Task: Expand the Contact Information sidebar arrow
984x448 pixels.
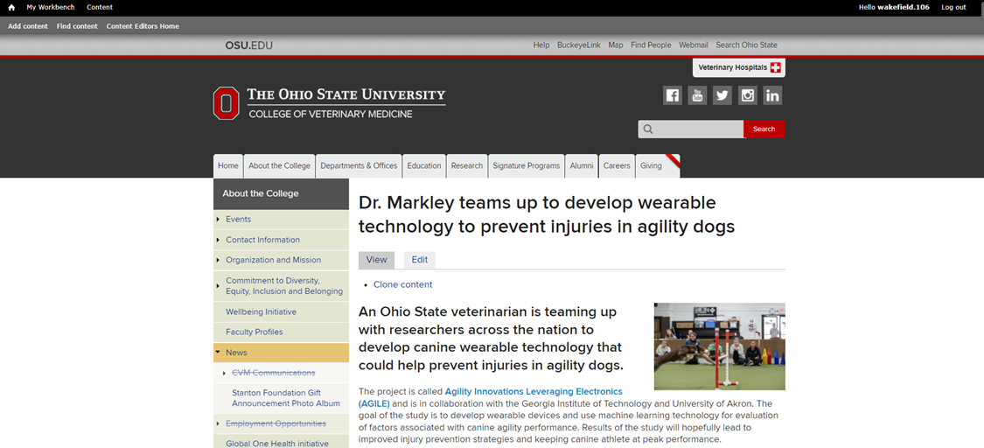Action: (x=218, y=240)
